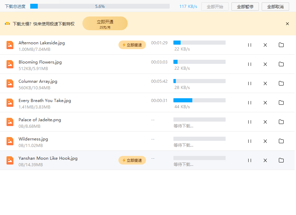Click the 00:05:42 remaining time
The height and width of the screenshot is (215, 296).
point(159,81)
